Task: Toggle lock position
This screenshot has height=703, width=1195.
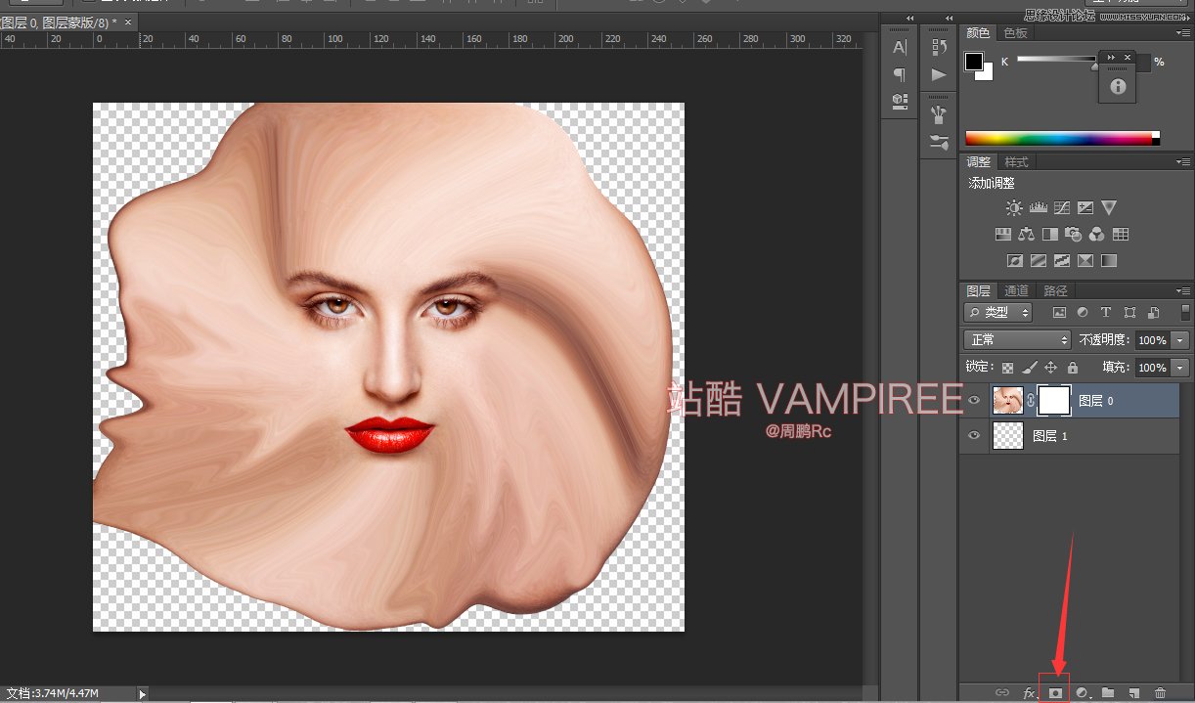Action: click(1051, 368)
